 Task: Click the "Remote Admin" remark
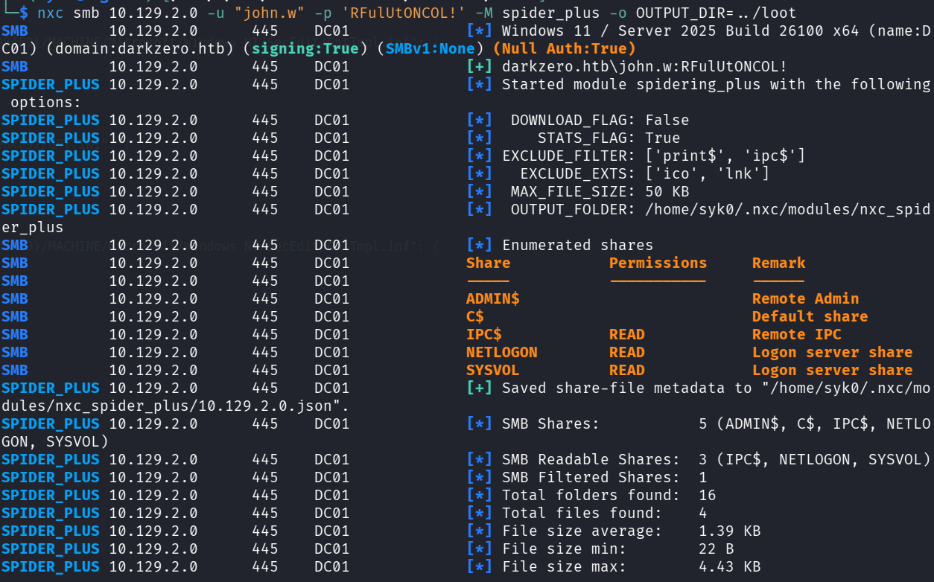(x=806, y=298)
